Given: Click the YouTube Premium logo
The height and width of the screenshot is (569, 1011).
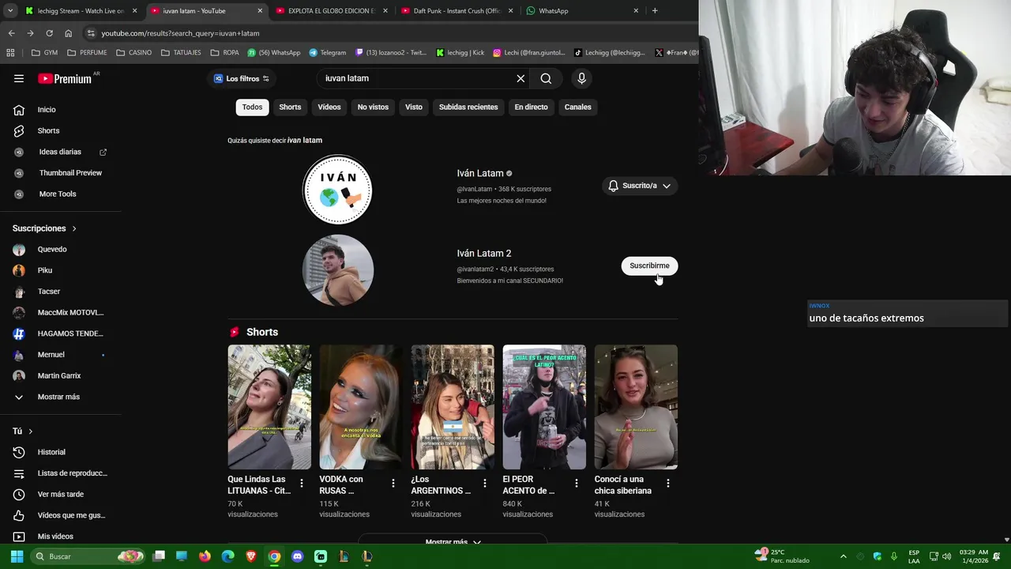Looking at the screenshot, I should click(x=66, y=78).
